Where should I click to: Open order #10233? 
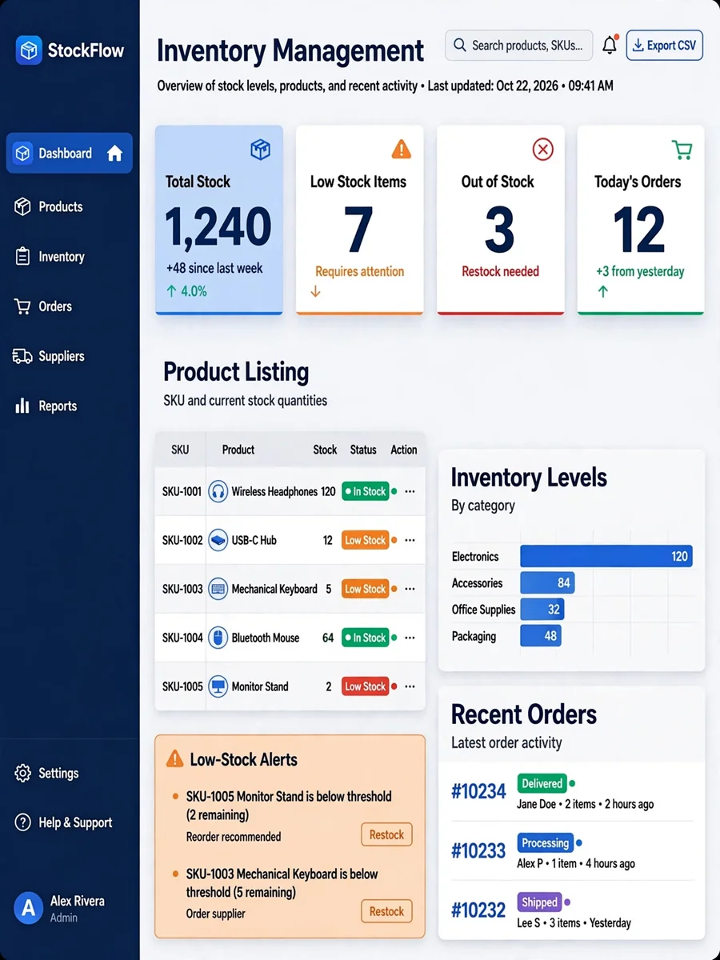pyautogui.click(x=478, y=851)
